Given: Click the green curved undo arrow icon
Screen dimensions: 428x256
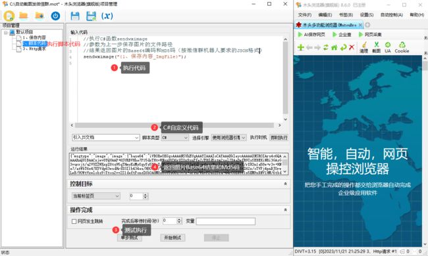Looking at the screenshot, I should point(343,47).
